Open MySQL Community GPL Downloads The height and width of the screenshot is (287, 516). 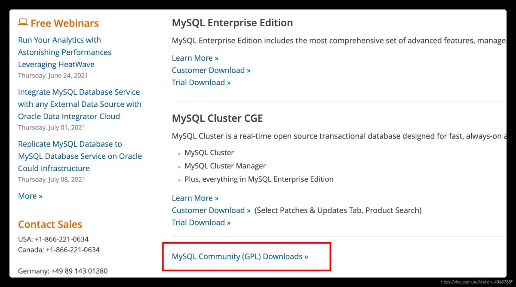239,256
